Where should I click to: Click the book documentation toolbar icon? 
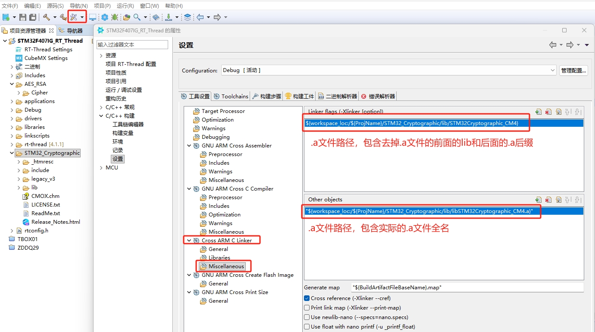pos(156,17)
